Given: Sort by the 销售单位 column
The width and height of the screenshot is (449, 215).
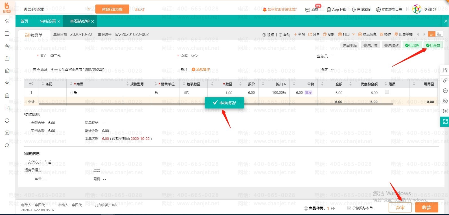Looking at the screenshot, I should pyautogui.click(x=156, y=84).
